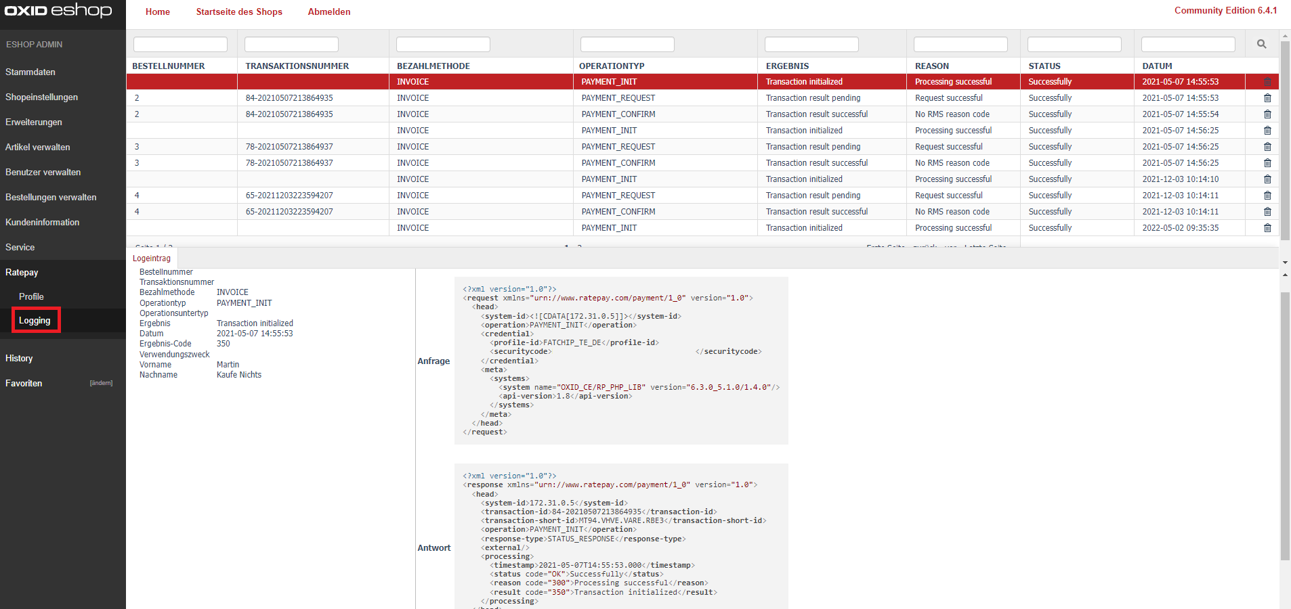The width and height of the screenshot is (1291, 609).
Task: Focus the Bestellnummer filter input field
Action: click(180, 45)
